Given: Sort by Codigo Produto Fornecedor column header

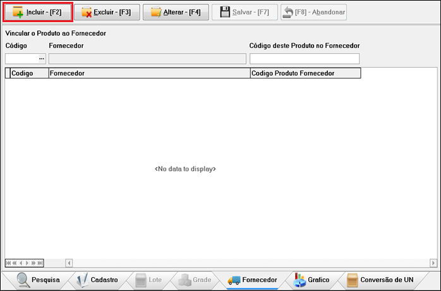Looking at the screenshot, I should coord(305,73).
